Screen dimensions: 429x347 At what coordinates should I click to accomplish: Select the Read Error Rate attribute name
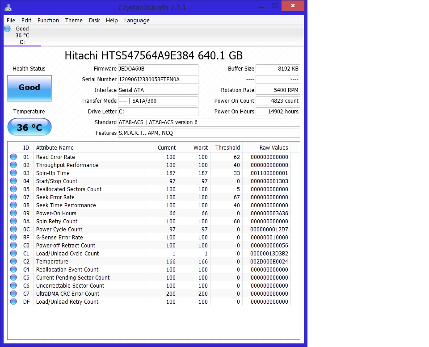point(55,157)
